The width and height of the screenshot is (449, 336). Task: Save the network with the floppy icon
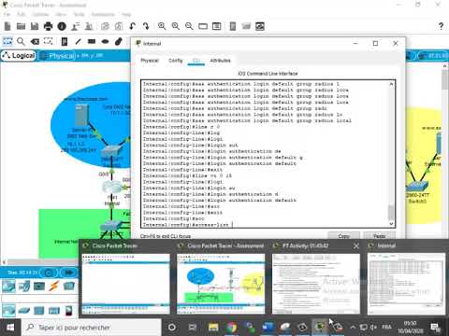coord(35,26)
